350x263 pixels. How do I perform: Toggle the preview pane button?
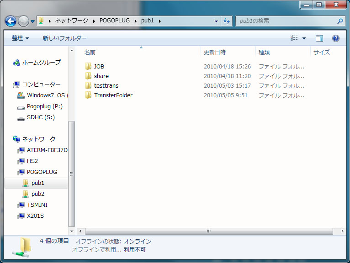click(x=319, y=38)
